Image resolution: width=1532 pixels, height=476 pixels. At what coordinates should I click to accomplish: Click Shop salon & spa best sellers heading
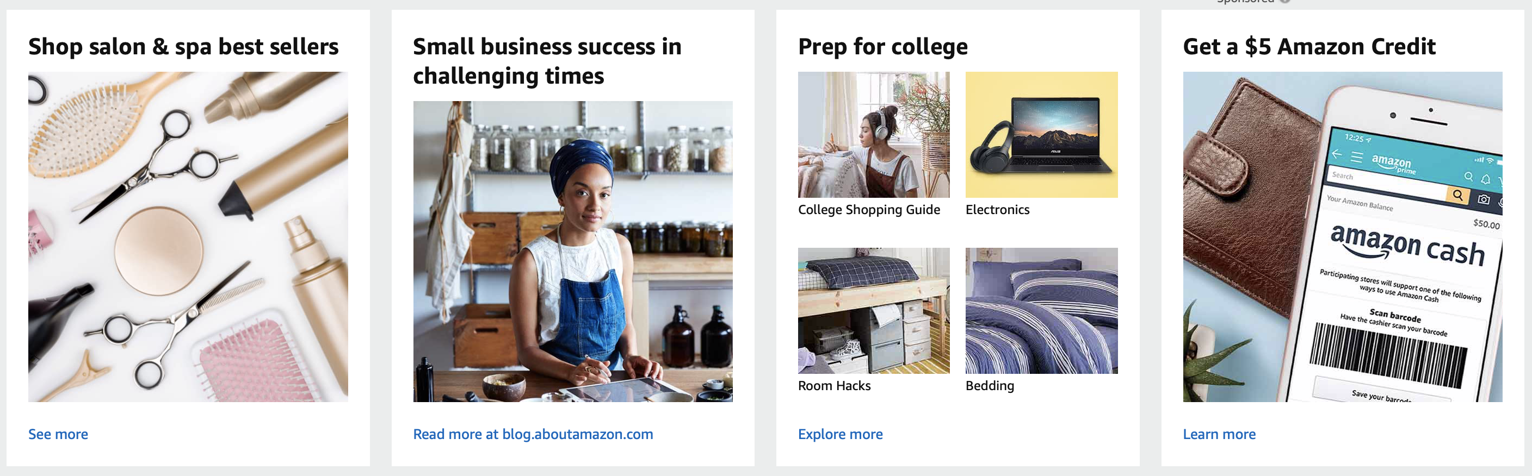[183, 46]
